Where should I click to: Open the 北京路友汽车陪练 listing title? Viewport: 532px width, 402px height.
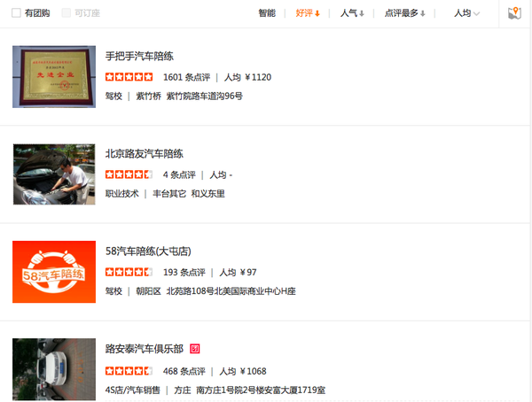tap(145, 153)
